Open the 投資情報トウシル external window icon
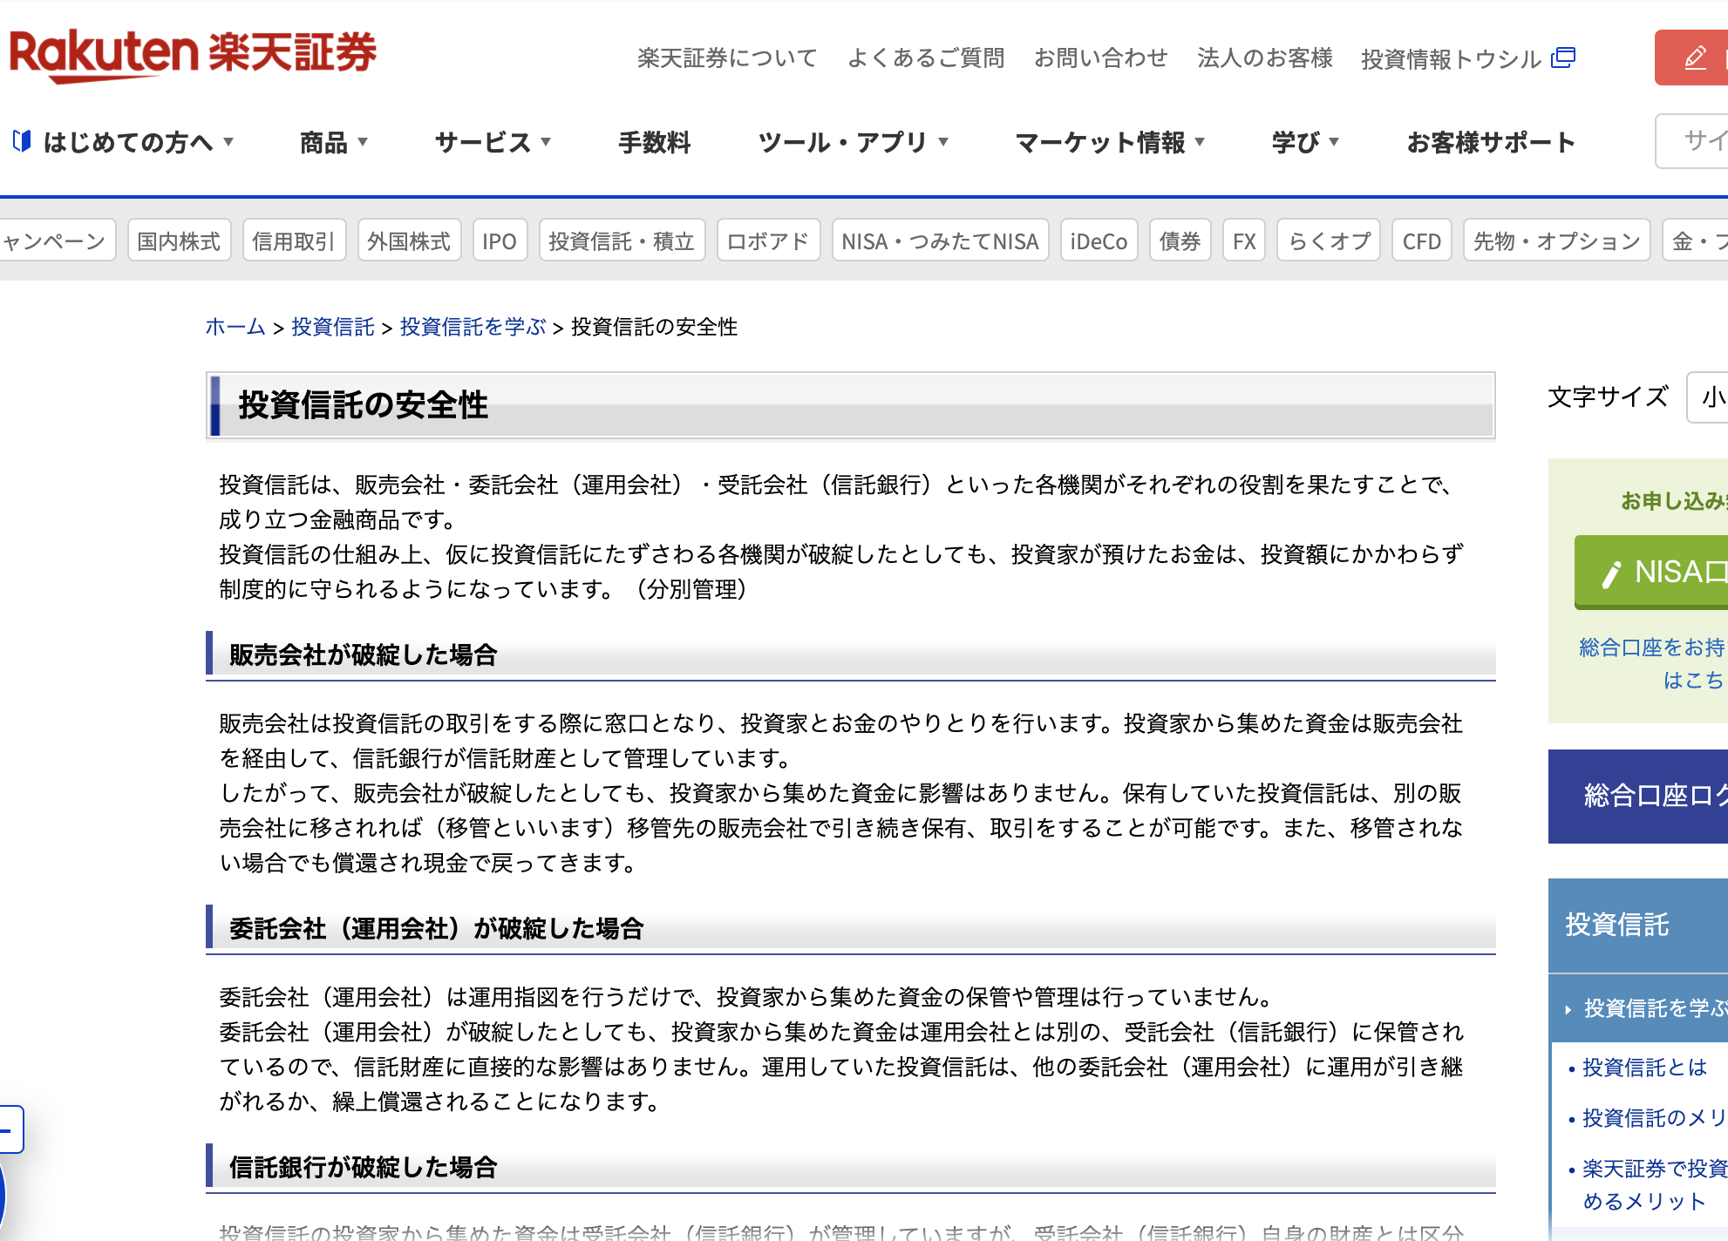 pos(1563,58)
